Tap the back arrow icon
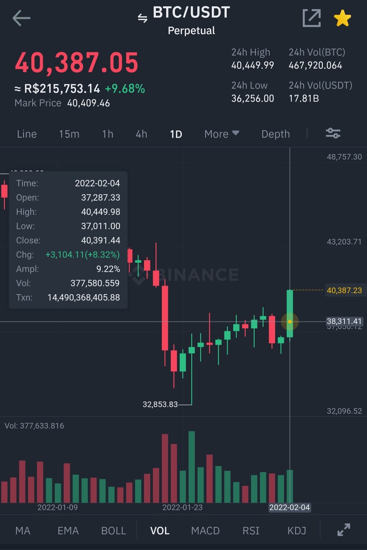This screenshot has width=367, height=550. point(21,18)
